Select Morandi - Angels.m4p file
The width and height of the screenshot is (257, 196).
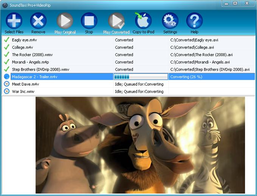click(30, 62)
